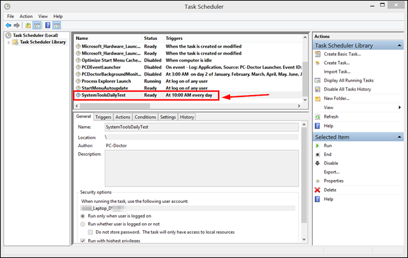
Task: Click the Task Scheduler title bar clock icon
Action: coord(7,6)
